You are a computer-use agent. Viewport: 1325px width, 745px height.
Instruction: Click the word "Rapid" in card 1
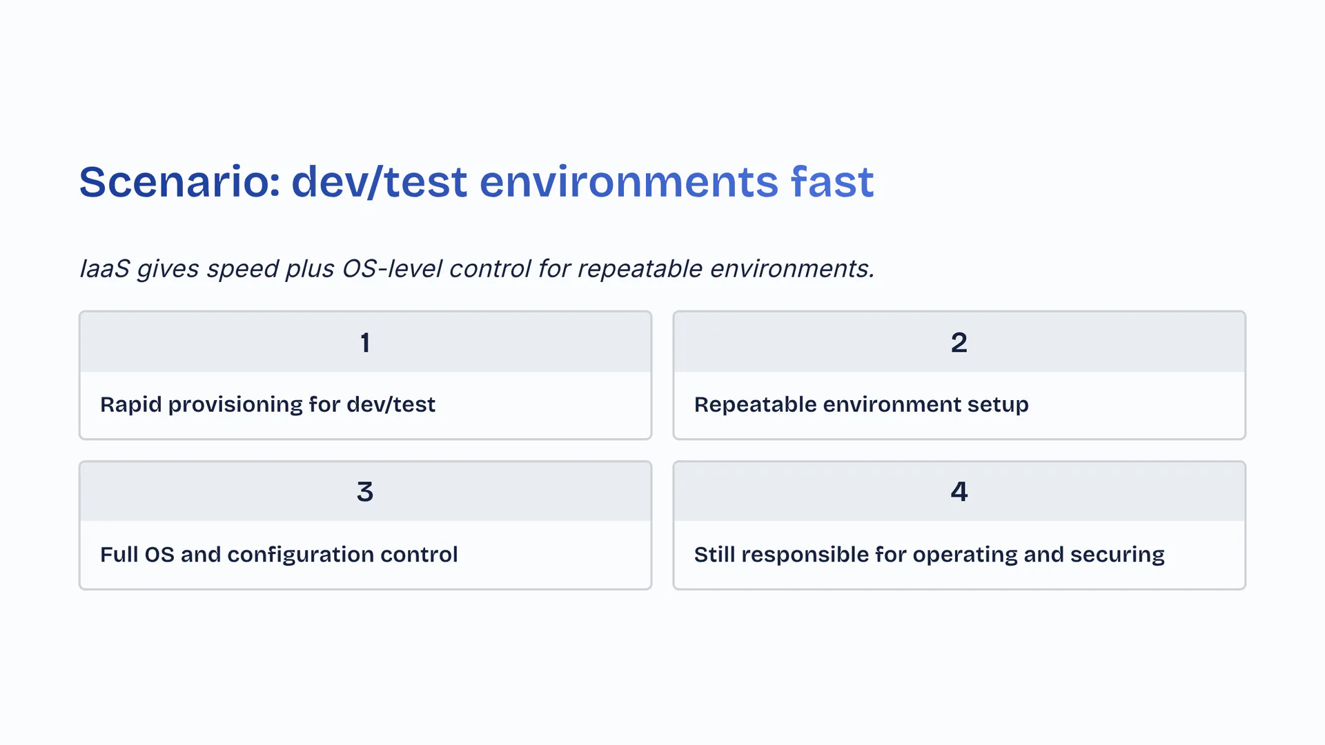130,404
